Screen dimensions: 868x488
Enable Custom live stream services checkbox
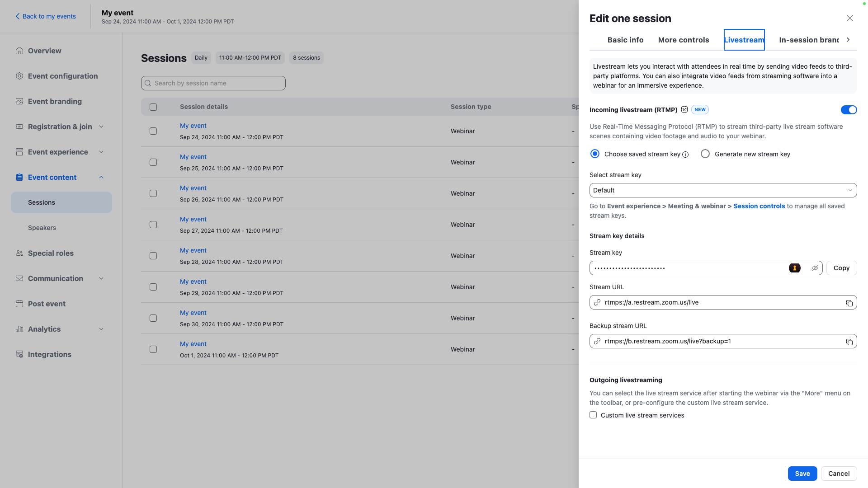[593, 415]
